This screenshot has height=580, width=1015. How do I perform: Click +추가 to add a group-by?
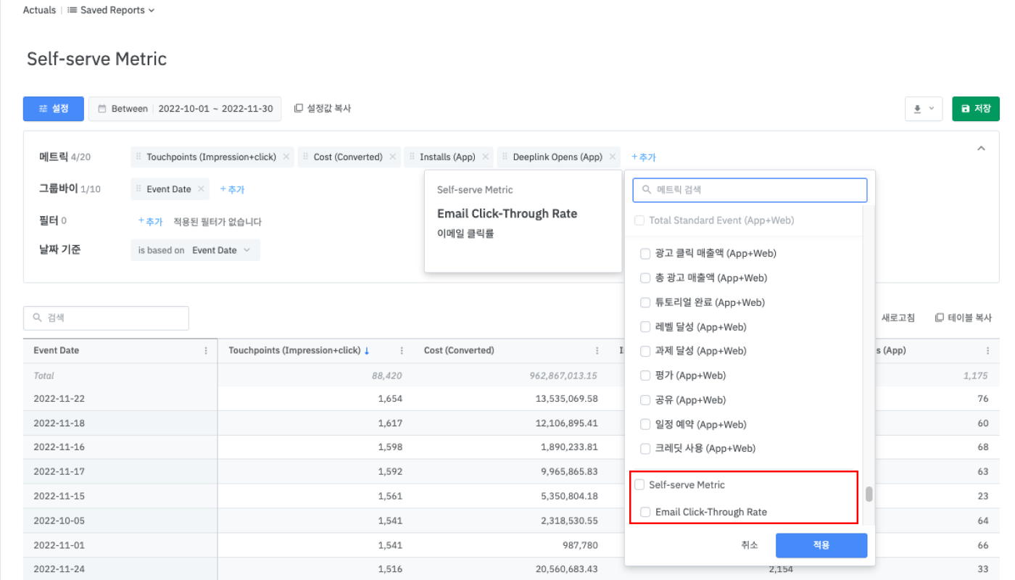coord(232,189)
